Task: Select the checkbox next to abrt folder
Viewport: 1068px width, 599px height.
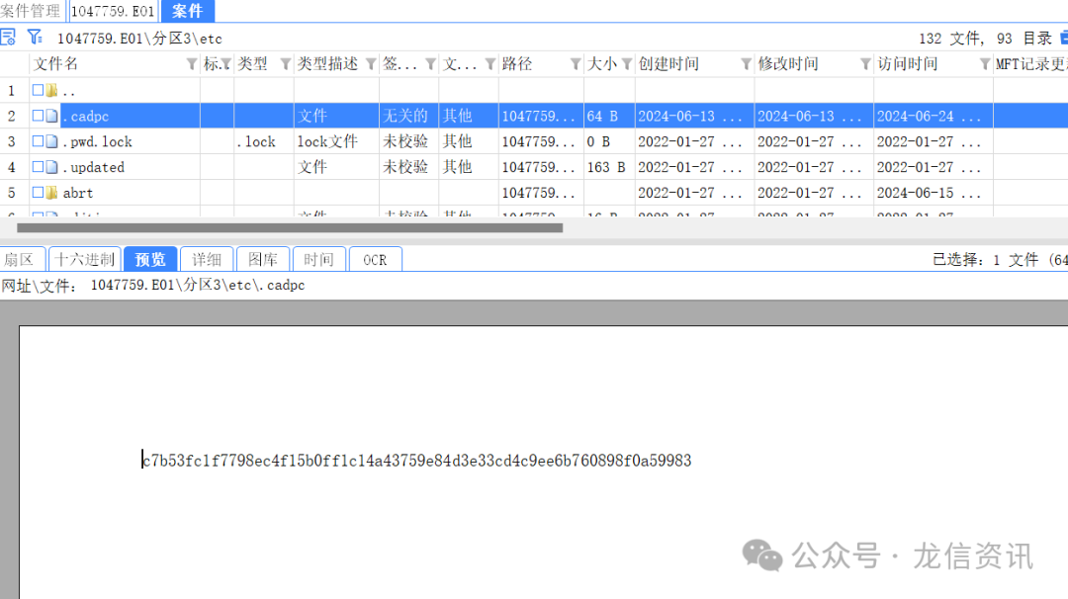Action: click(38, 193)
